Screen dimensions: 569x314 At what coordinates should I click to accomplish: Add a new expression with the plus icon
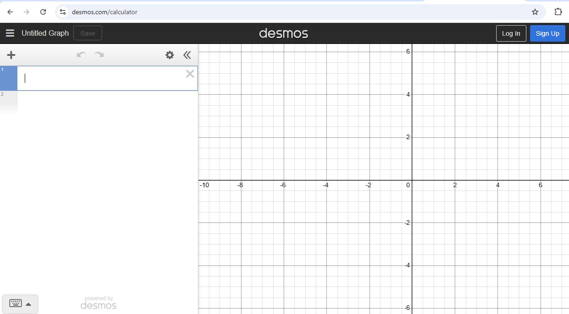pos(11,55)
